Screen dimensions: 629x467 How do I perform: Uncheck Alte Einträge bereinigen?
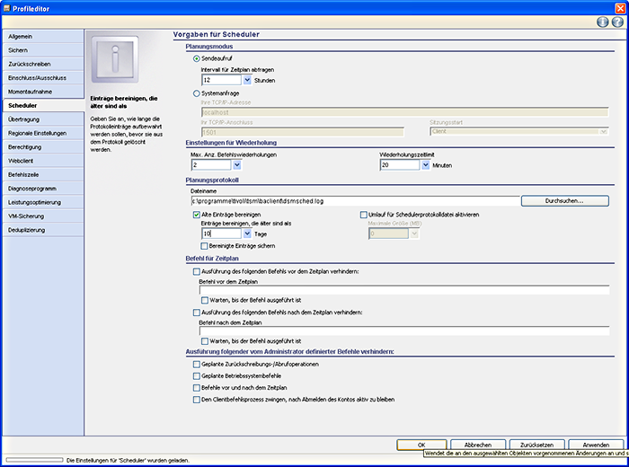pos(197,216)
